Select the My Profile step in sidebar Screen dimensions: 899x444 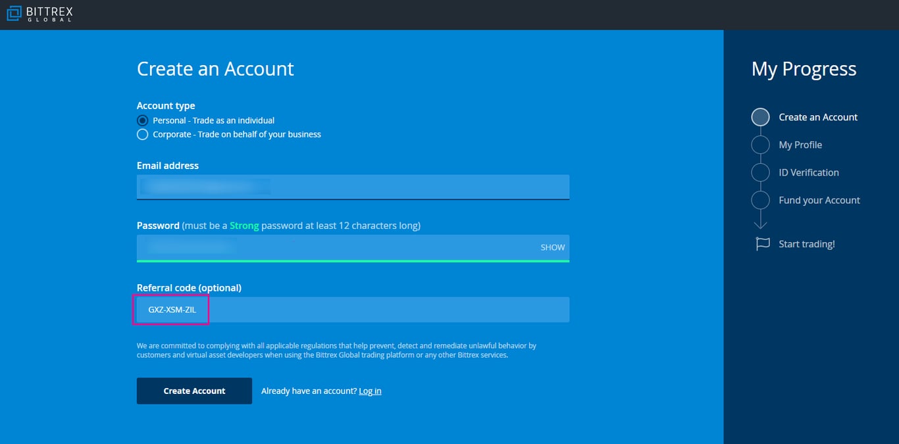800,144
